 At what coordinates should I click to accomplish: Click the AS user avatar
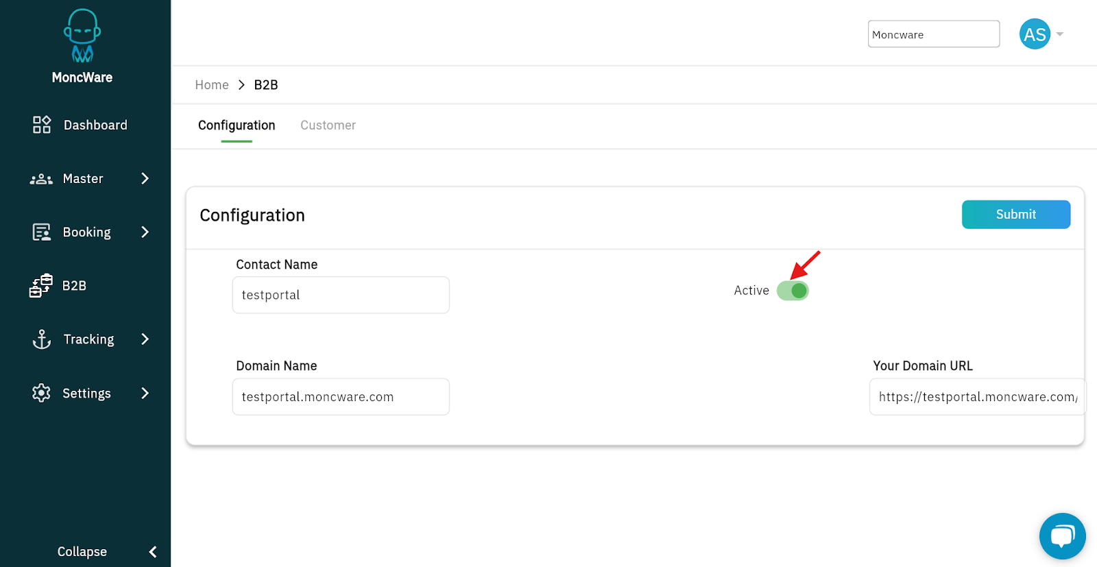(x=1035, y=34)
